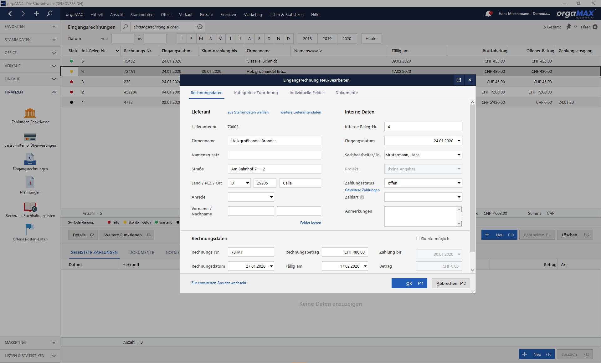Select green status dot of invoice 15432
The width and height of the screenshot is (601, 363).
[x=71, y=61]
